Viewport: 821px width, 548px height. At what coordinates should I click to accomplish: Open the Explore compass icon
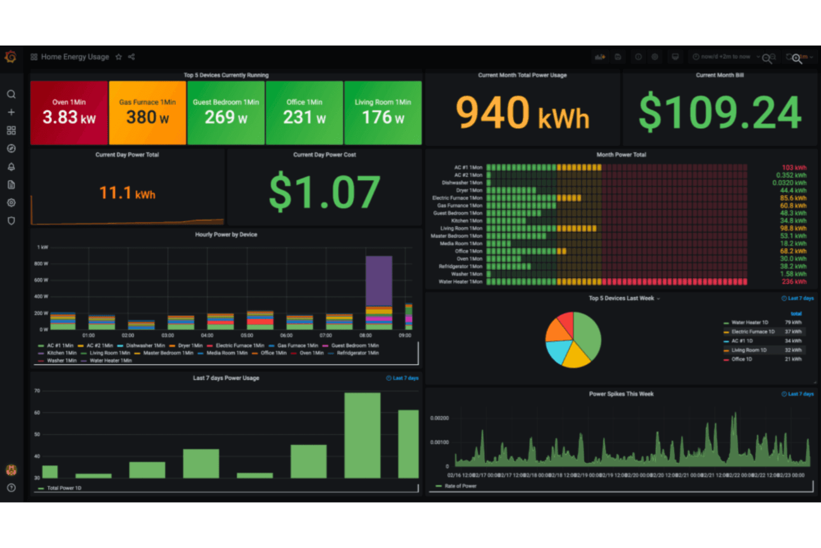click(11, 149)
